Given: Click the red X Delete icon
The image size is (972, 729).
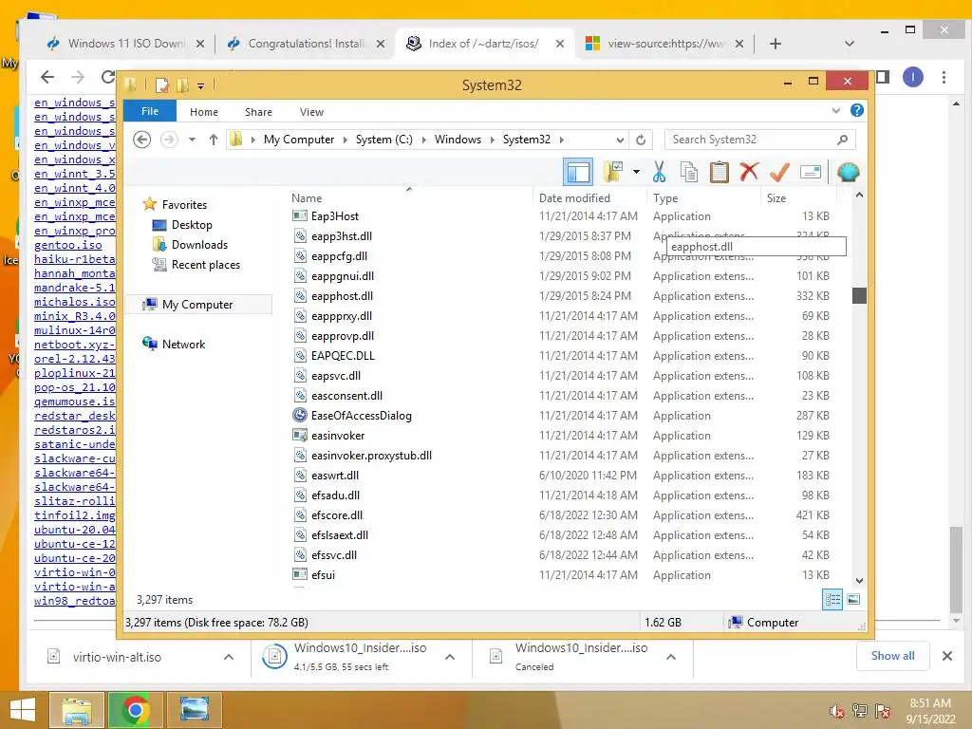Looking at the screenshot, I should [749, 172].
